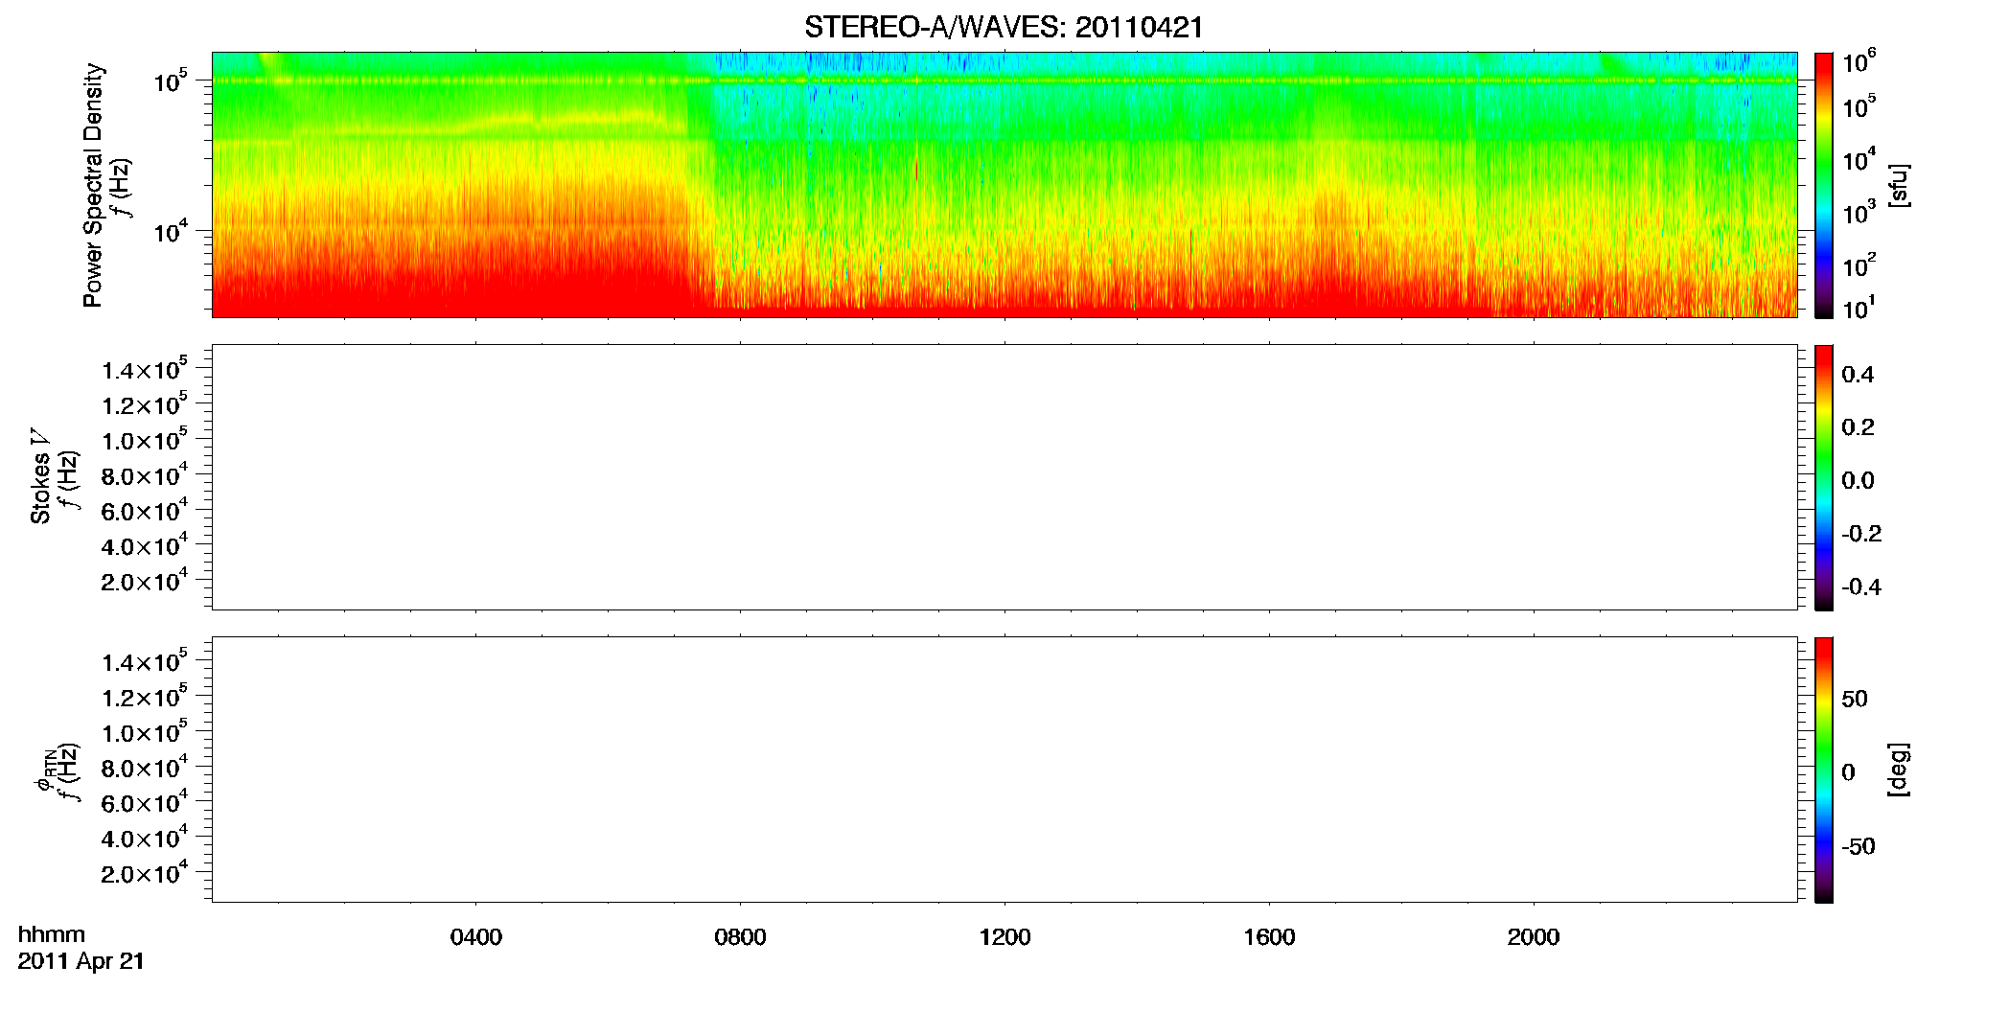Click the [deg] unit label
Screen dimensions: 2009x1035
pyautogui.click(x=1899, y=770)
